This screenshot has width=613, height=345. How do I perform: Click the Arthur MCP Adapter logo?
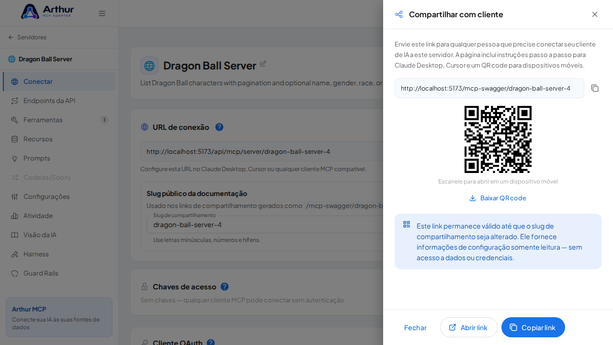(x=47, y=11)
